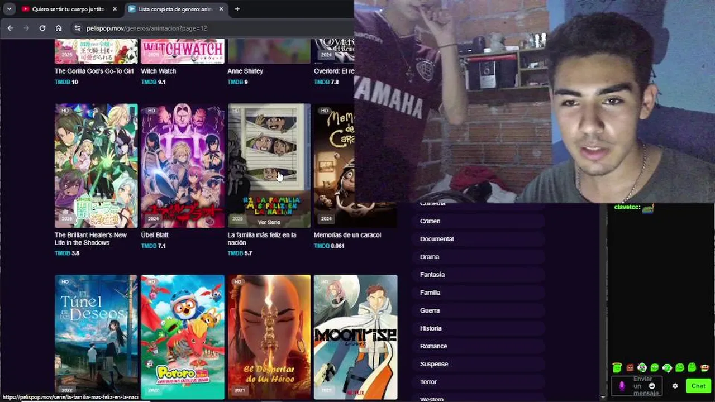Click 'Memorias de un caracol' title text
This screenshot has width=715, height=402.
[347, 235]
